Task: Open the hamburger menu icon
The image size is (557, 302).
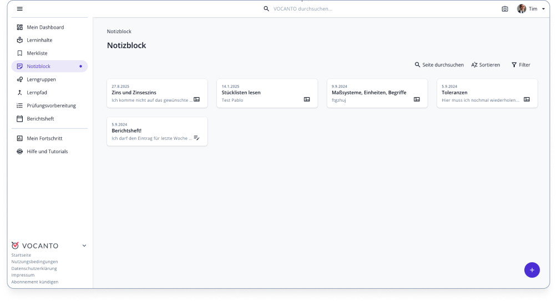Action: (20, 9)
